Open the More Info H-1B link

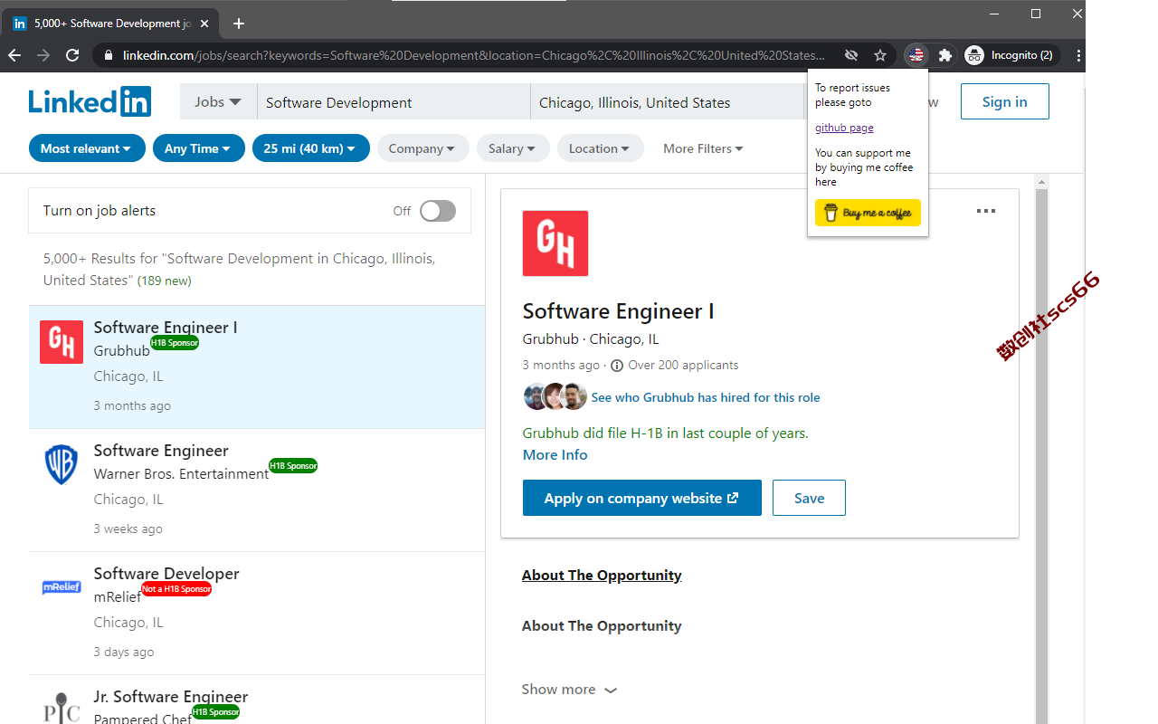[x=555, y=454]
